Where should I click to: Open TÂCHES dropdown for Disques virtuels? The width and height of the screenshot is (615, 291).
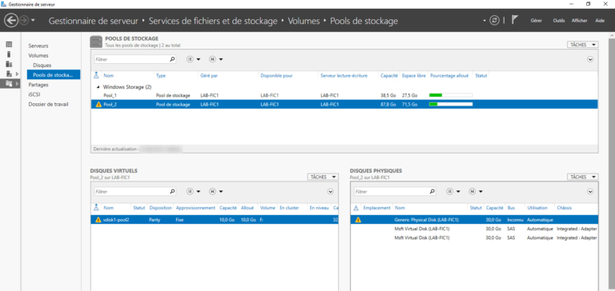[323, 177]
